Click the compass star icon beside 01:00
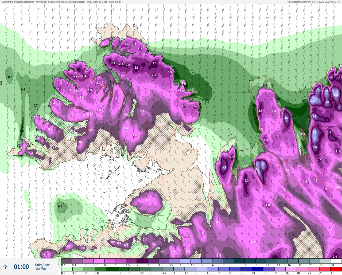Viewport: 342px width, 275px height. 5,266
